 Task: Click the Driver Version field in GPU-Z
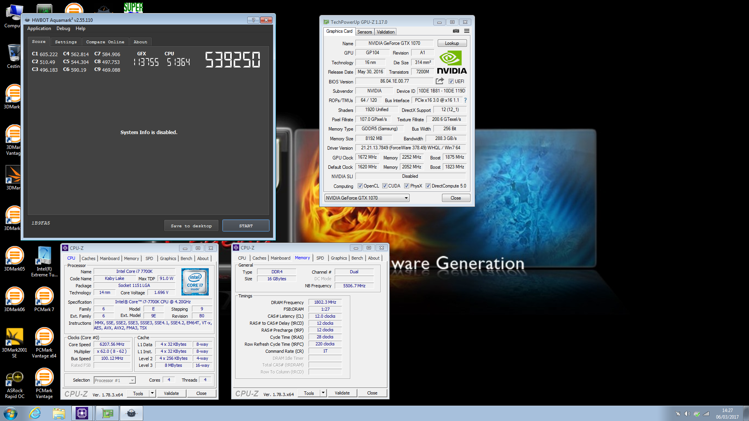coord(410,148)
